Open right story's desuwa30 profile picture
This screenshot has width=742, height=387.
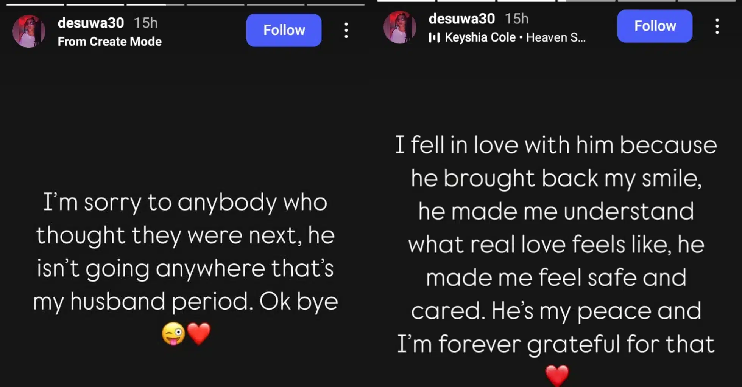click(x=400, y=27)
